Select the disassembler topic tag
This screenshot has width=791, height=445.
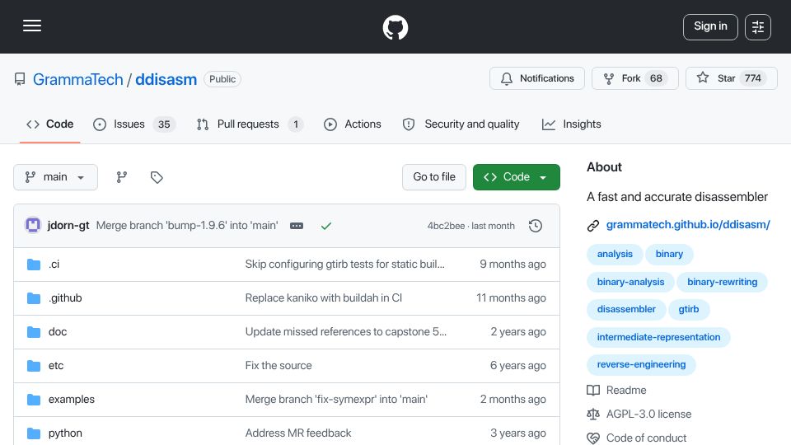pos(626,309)
